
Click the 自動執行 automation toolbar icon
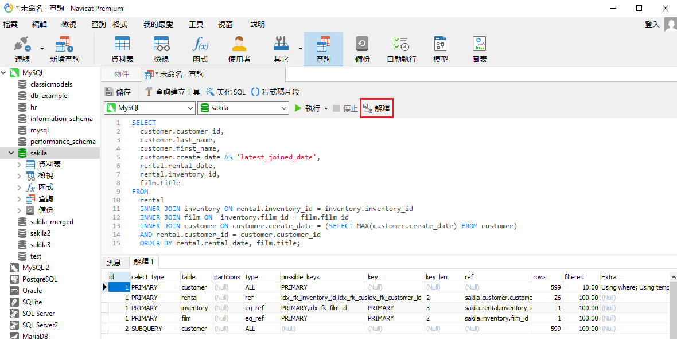click(x=401, y=45)
